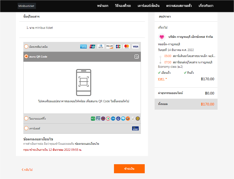This screenshot has width=234, height=179.
Task: Select the Visa card icon
Action: point(135,46)
